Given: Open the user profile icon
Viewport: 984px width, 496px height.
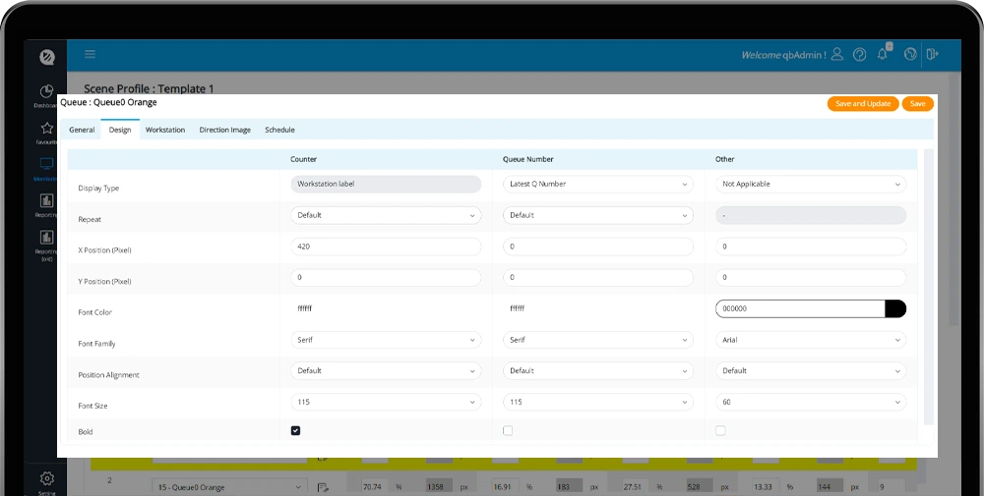Looking at the screenshot, I should coord(837,55).
